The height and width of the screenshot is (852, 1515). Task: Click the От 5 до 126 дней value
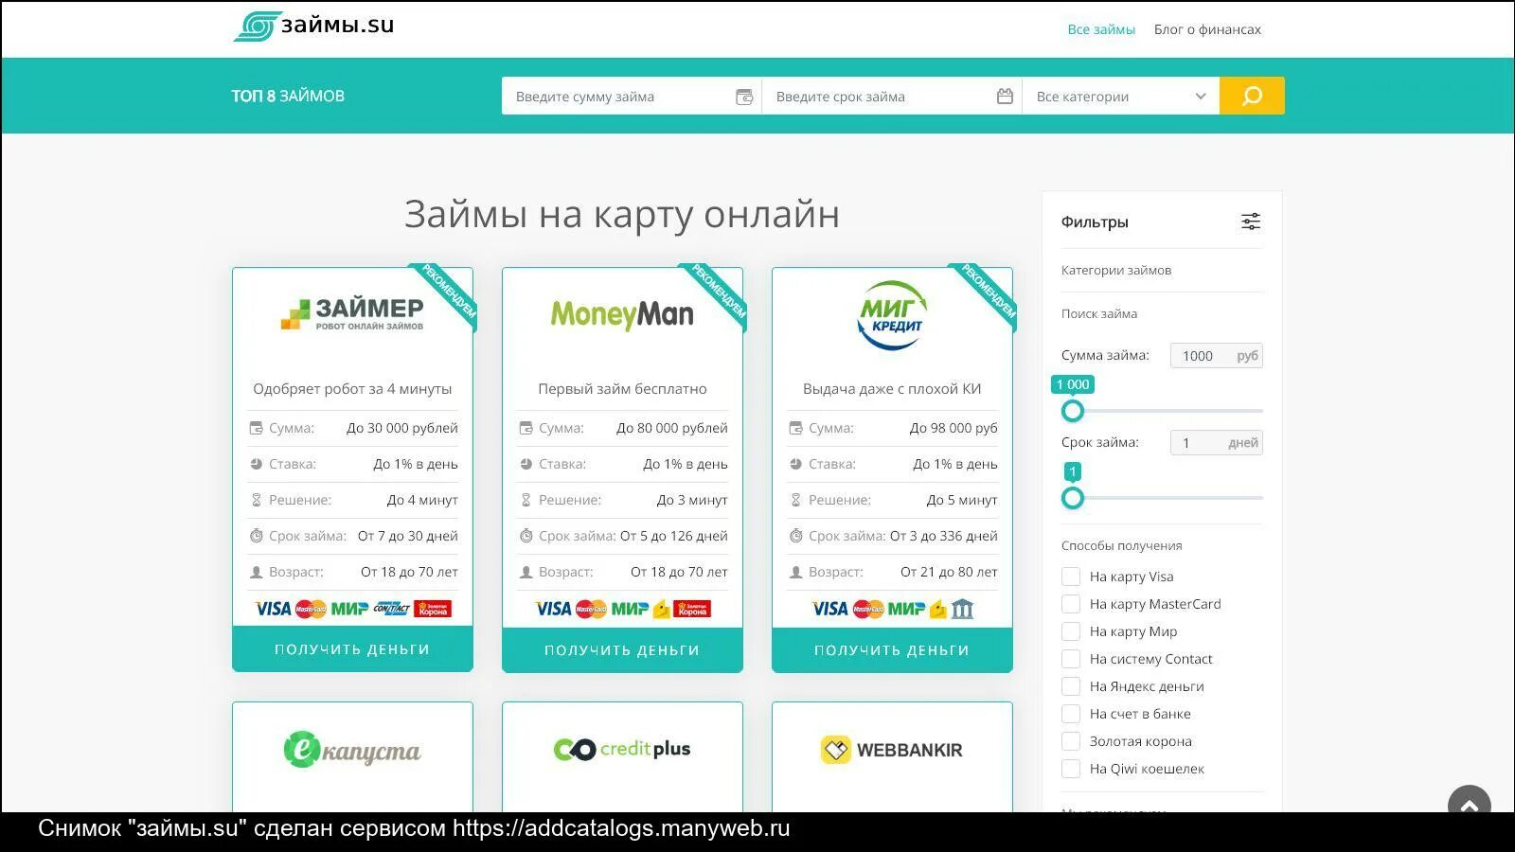click(674, 536)
